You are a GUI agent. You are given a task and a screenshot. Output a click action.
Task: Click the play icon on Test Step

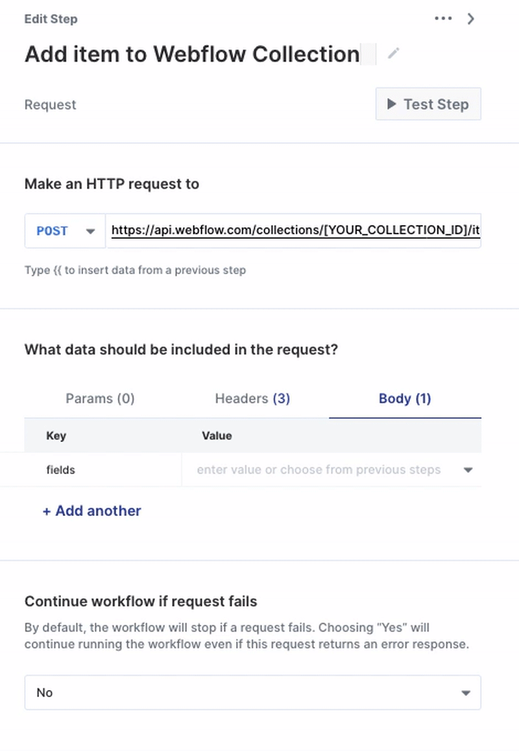point(392,104)
